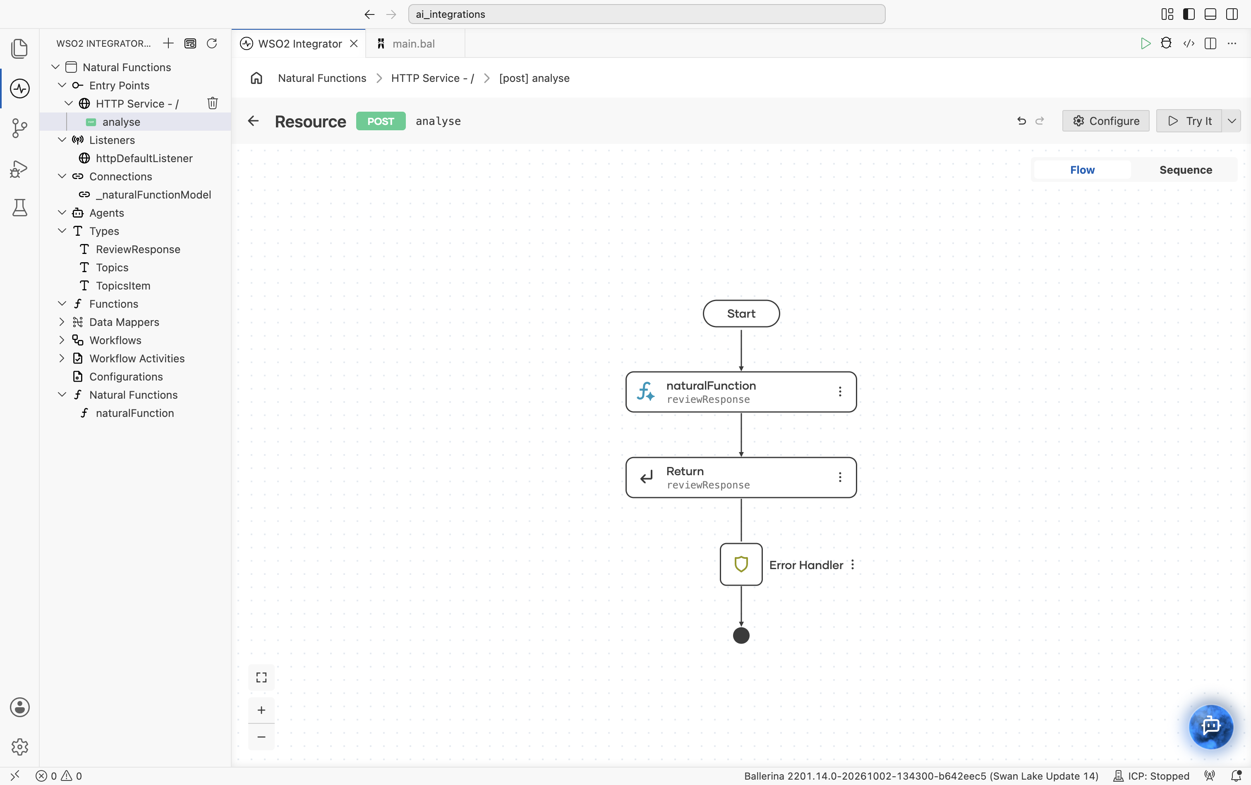Click the HTTP Service - / breadcrumb
The height and width of the screenshot is (785, 1251).
(433, 78)
